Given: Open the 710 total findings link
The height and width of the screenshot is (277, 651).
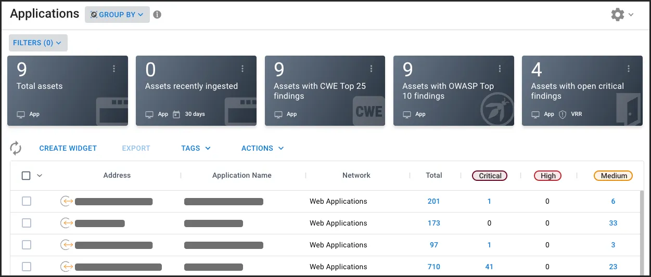Looking at the screenshot, I should (434, 267).
